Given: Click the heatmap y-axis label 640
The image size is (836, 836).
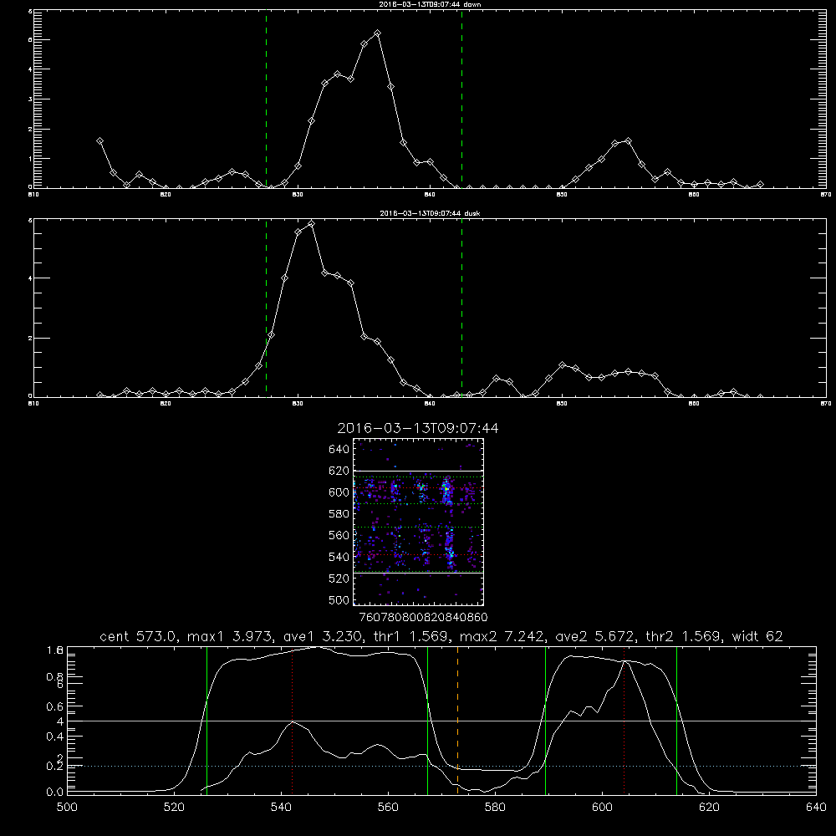Looking at the screenshot, I should 339,450.
